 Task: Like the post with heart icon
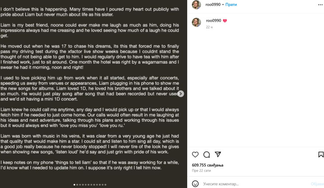[195, 155]
